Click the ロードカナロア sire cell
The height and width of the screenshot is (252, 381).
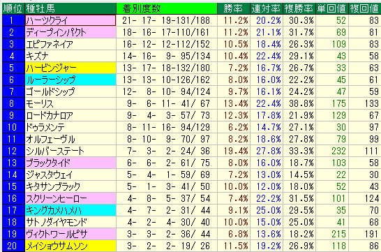pyautogui.click(x=70, y=115)
